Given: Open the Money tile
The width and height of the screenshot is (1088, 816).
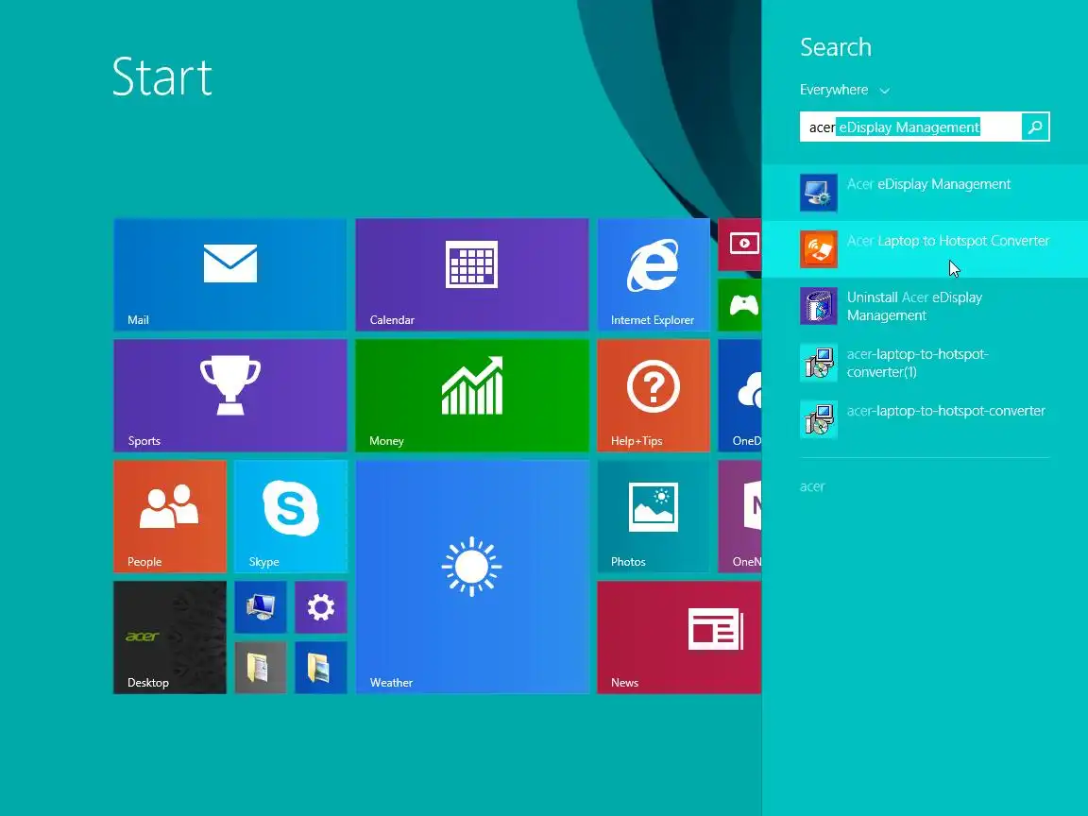Looking at the screenshot, I should pos(472,396).
